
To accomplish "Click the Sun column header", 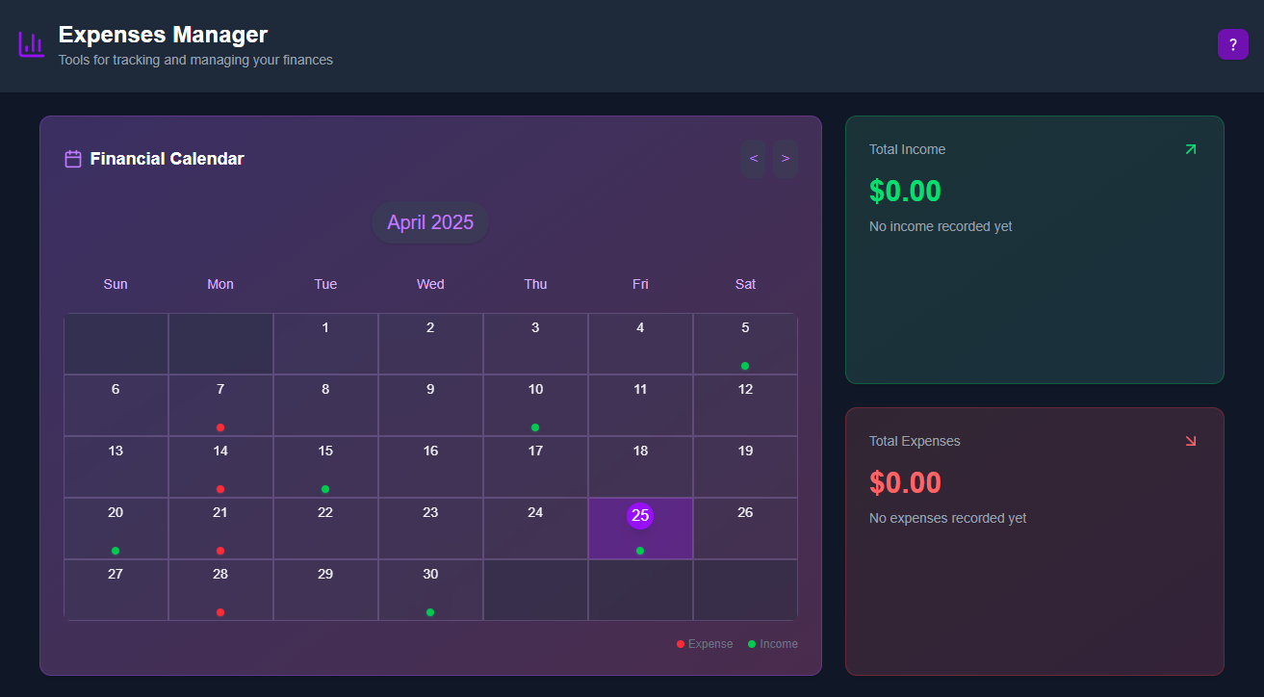I will 116,284.
